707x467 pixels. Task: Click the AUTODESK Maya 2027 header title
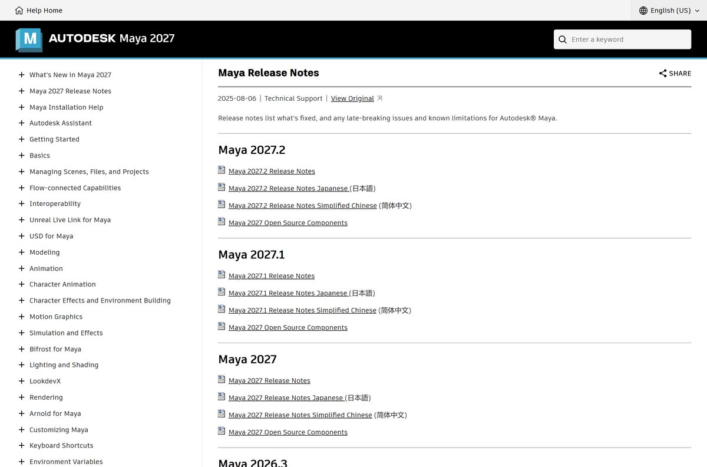pyautogui.click(x=111, y=38)
